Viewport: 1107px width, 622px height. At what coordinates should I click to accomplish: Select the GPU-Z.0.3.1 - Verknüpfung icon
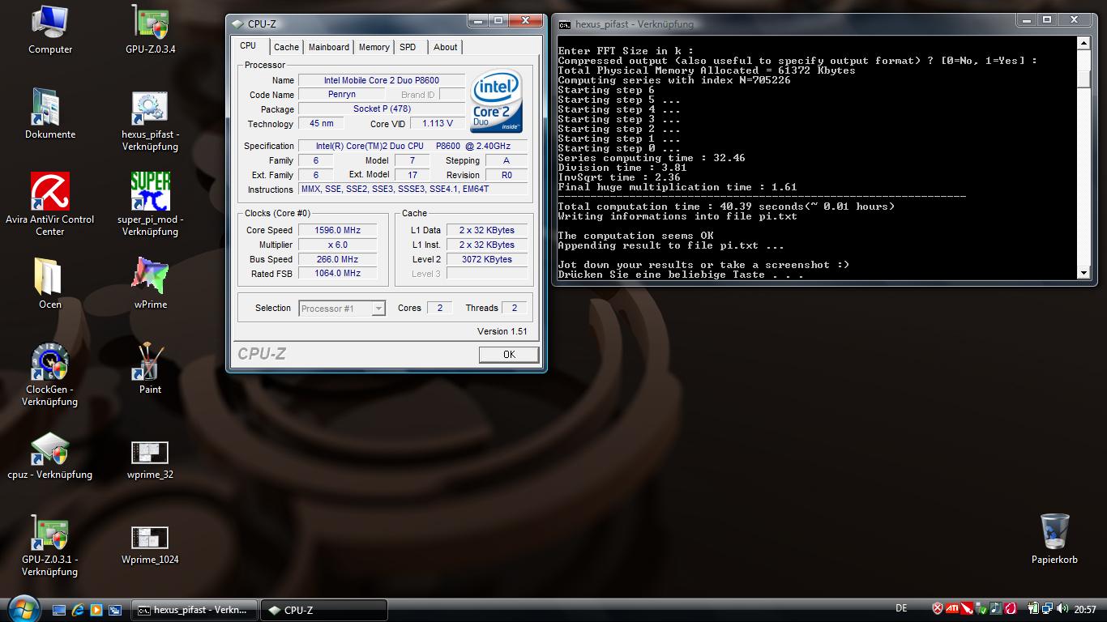[x=50, y=546]
